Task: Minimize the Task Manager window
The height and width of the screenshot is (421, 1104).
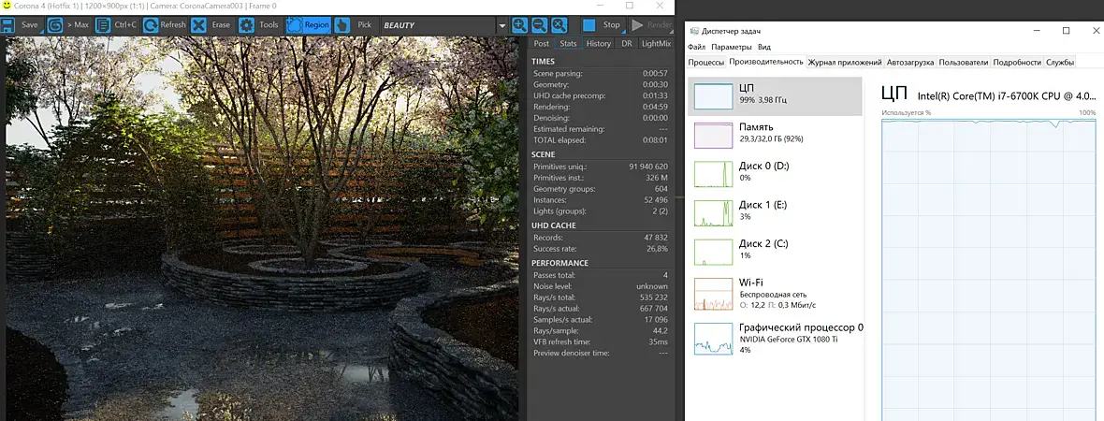Action: pyautogui.click(x=1038, y=30)
